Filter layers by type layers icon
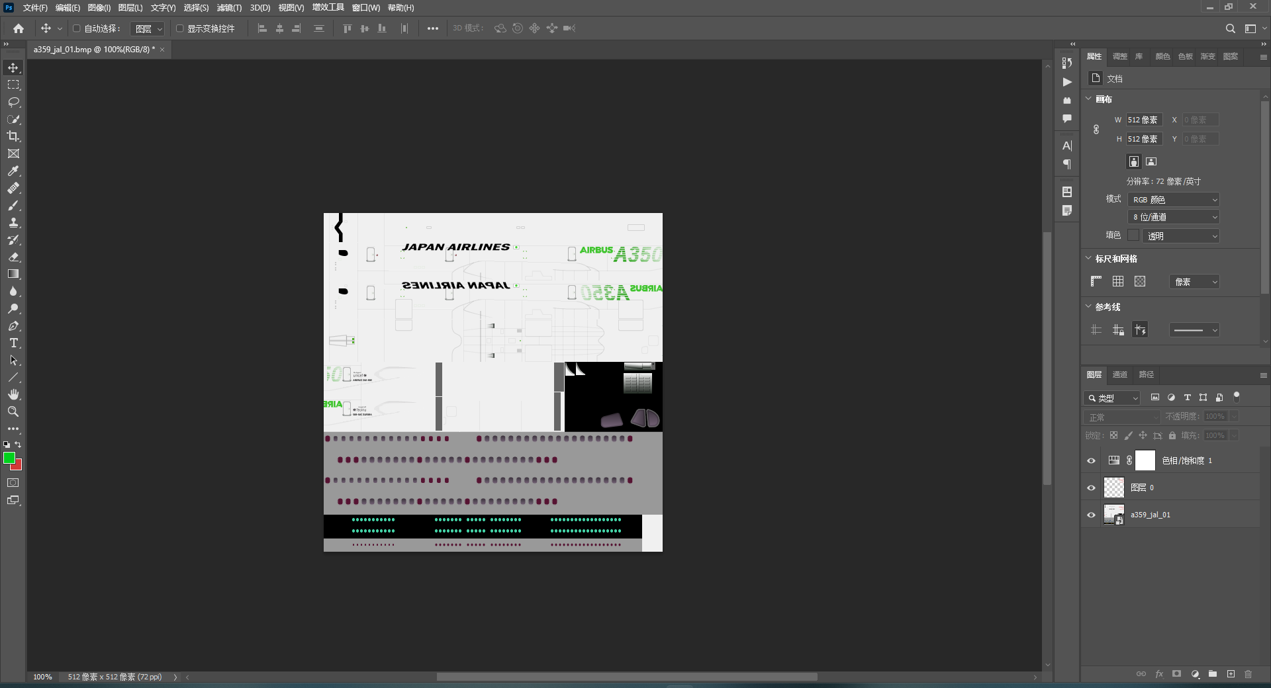 (x=1187, y=398)
